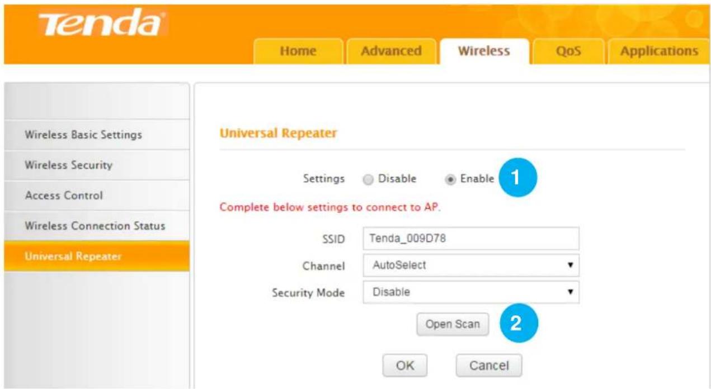Go to Access Control settings
The image size is (711, 389).
[97, 196]
